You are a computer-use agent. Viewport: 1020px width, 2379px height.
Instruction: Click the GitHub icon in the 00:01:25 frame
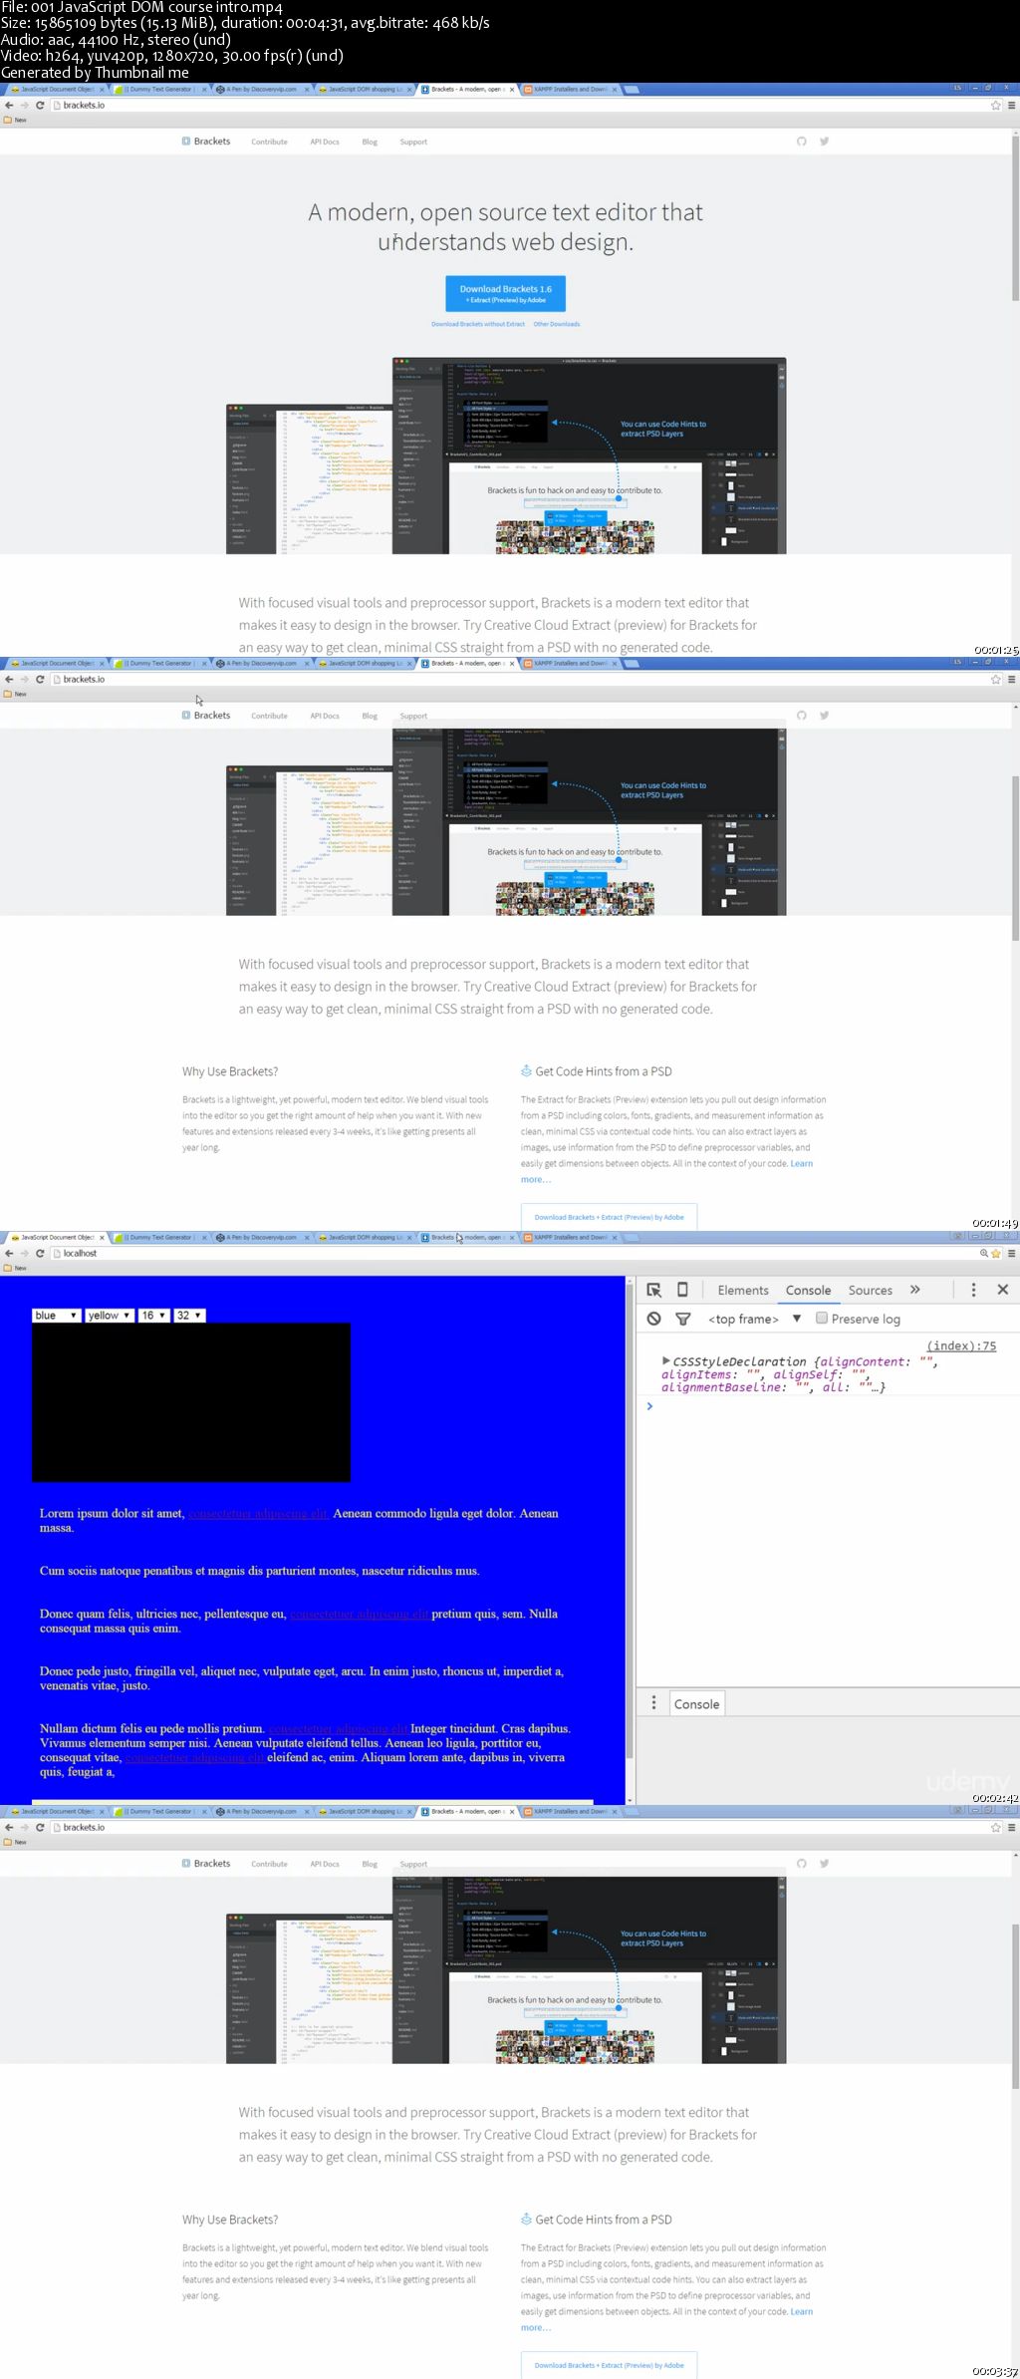point(801,142)
